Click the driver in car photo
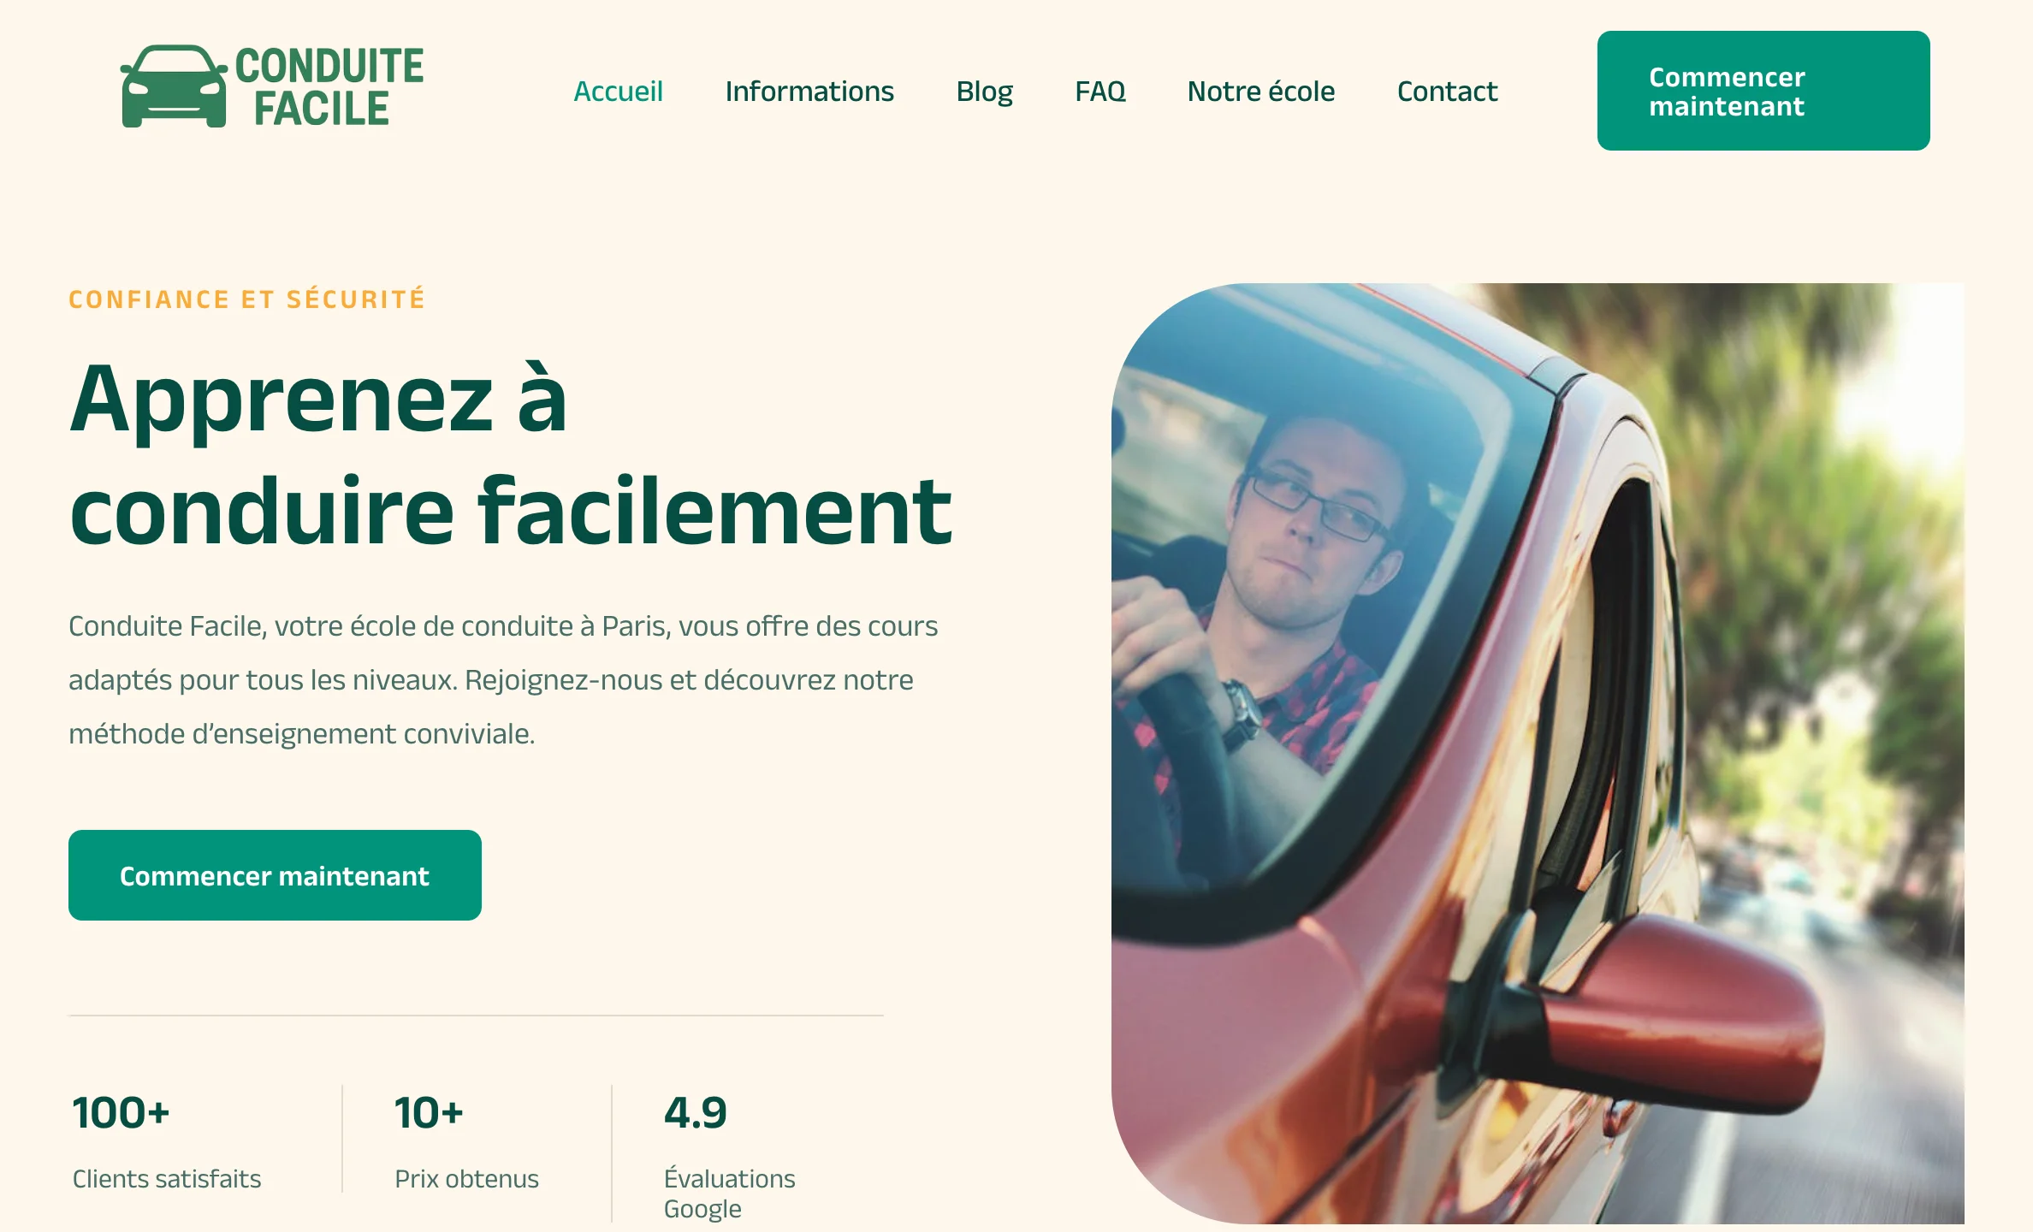This screenshot has height=1232, width=2033. point(1538,753)
